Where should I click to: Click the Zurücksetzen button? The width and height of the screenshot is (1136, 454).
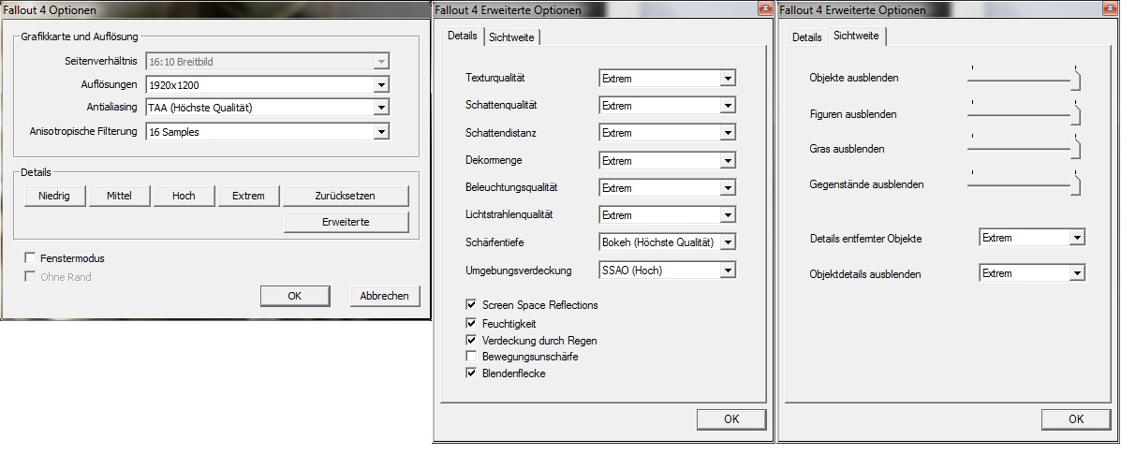pyautogui.click(x=346, y=196)
